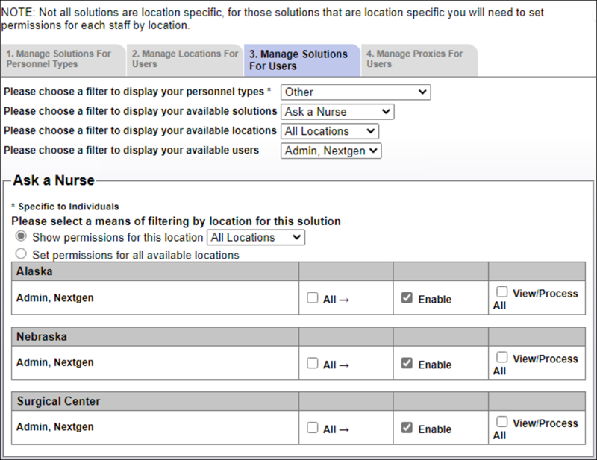Open available locations filter dropdown

point(330,131)
